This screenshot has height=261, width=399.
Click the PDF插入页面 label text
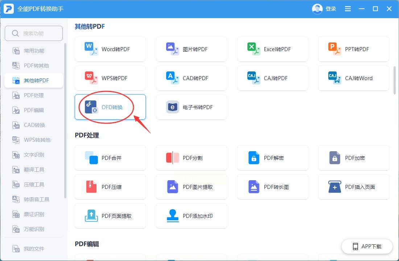360,187
